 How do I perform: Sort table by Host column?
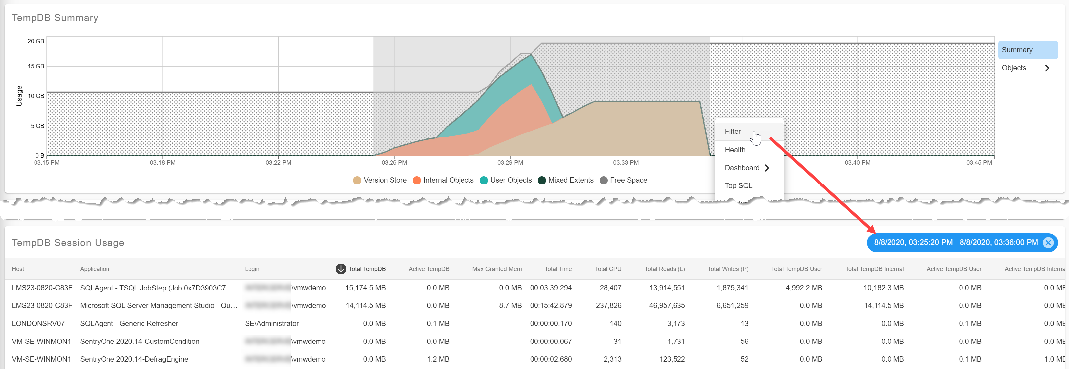point(18,269)
